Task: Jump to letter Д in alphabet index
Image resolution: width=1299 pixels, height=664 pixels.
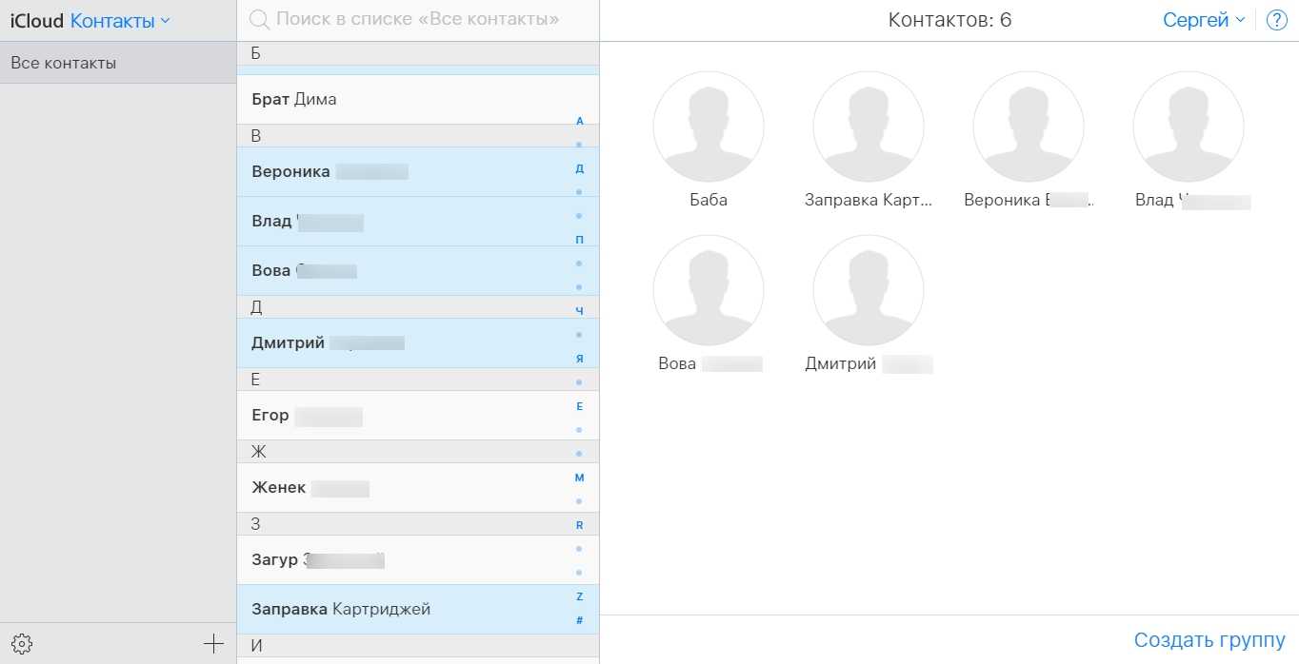Action: click(580, 168)
